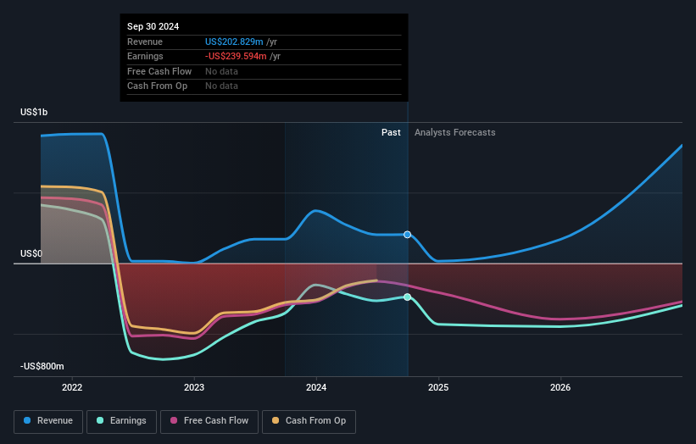Click the Free Cash Flow tooltip row label
The image size is (696, 444).
point(159,71)
